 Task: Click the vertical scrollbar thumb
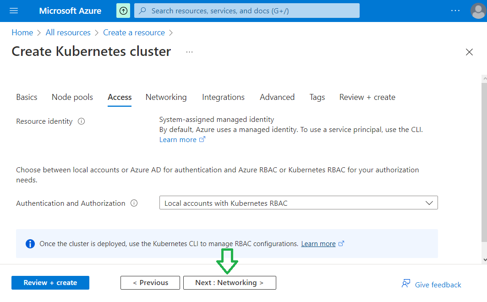484,162
